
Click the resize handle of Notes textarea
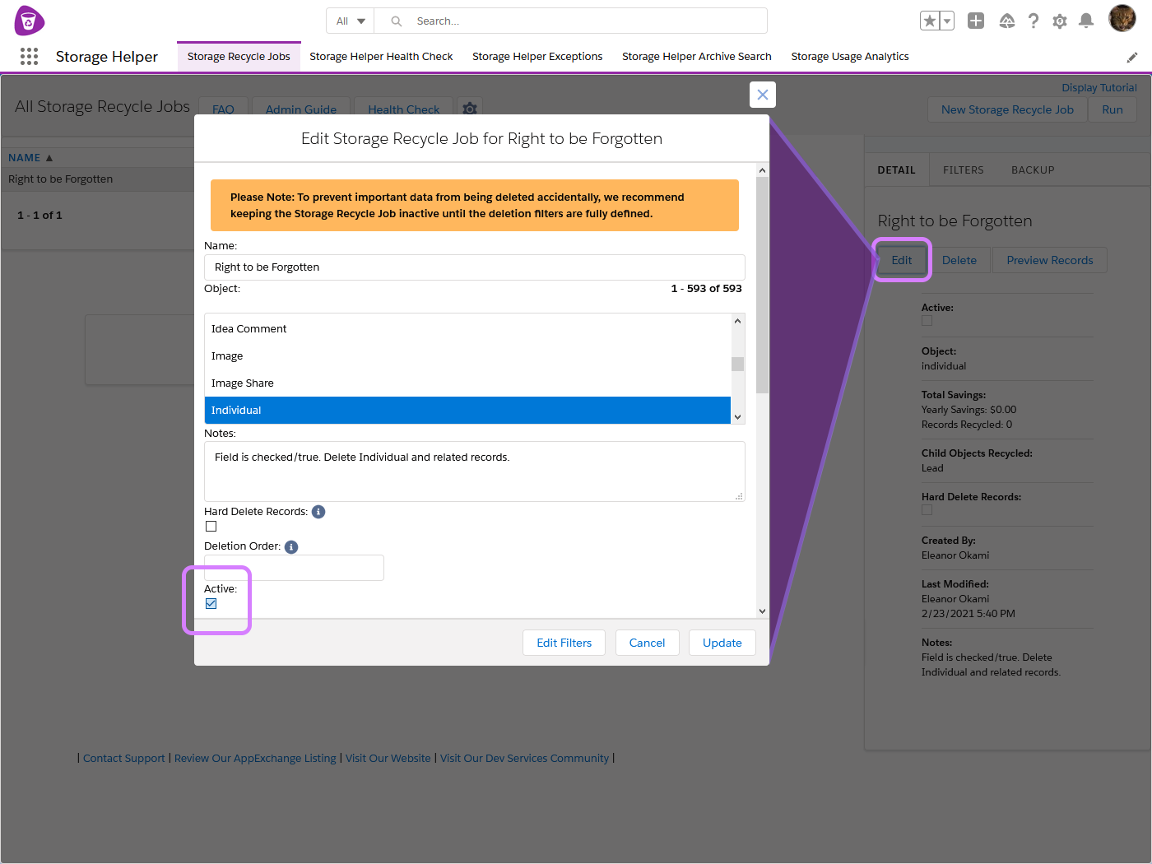tap(739, 496)
